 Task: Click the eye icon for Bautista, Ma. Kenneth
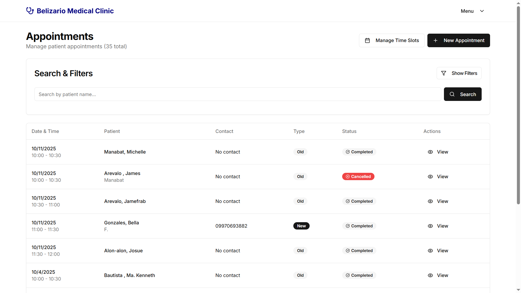coord(430,275)
